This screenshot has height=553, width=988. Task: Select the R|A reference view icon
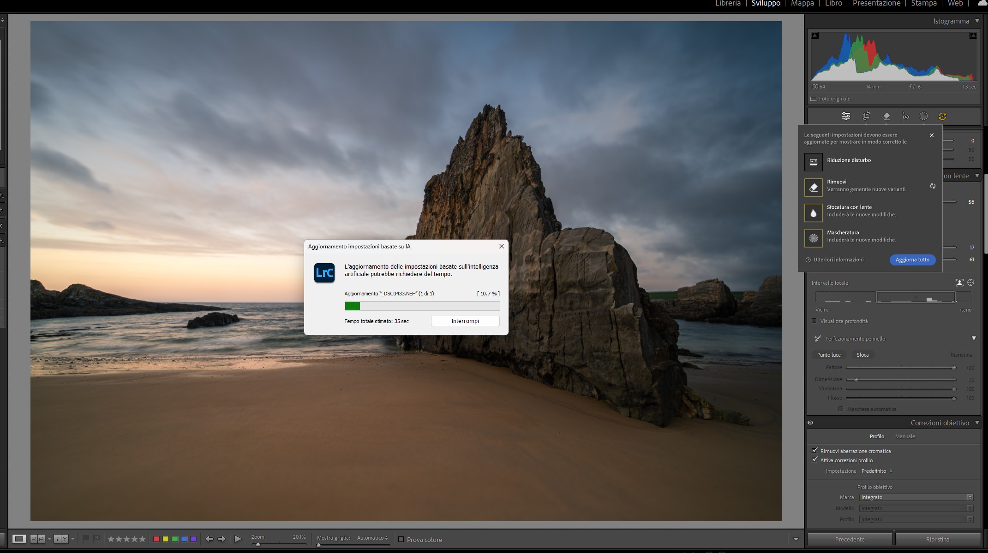pyautogui.click(x=37, y=539)
